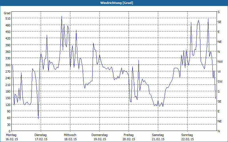The width and height of the screenshot is (228, 142).
Task: Click the Freitag day label
Action: pos(129,135)
